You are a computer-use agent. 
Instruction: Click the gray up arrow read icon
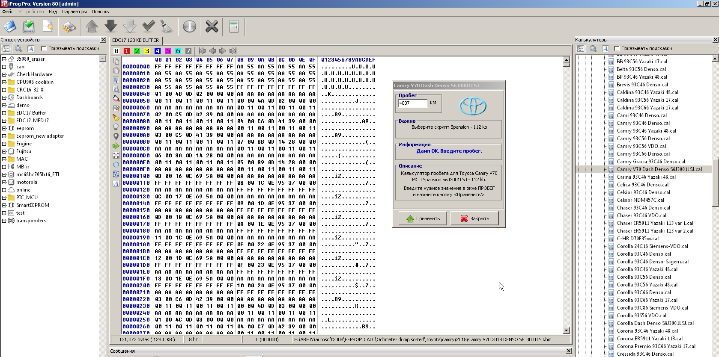92,27
